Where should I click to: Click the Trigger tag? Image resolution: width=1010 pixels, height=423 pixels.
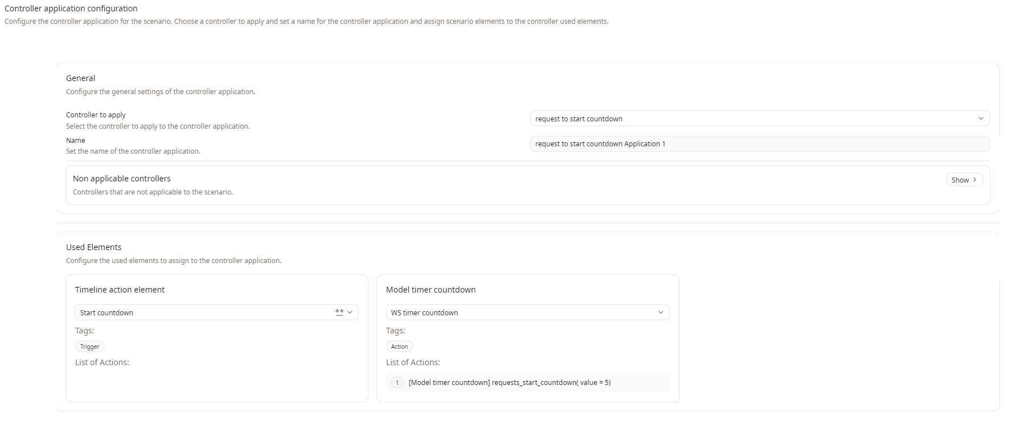click(90, 346)
